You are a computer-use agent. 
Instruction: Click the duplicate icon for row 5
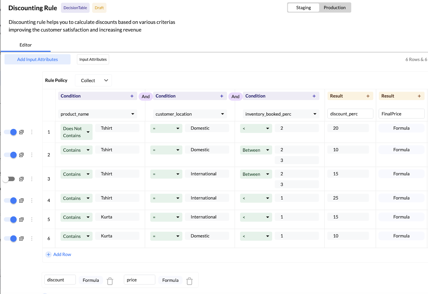point(21,219)
